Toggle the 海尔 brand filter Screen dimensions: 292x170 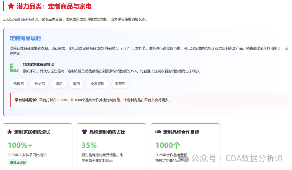click(x=59, y=84)
